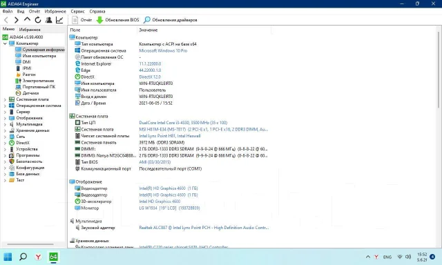This screenshot has height=265, width=442.
Task: Expand the DirectX tree node
Action: pos(5,143)
